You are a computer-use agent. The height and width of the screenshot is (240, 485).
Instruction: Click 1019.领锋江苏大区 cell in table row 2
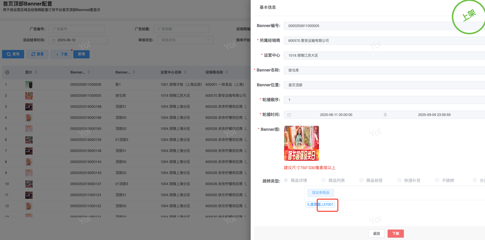point(175,96)
